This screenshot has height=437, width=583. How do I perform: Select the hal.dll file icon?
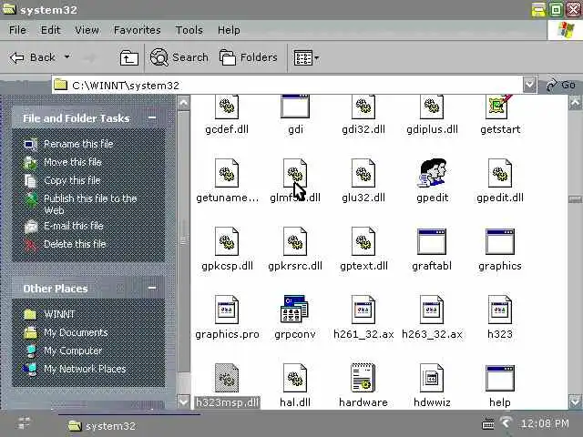[295, 379]
